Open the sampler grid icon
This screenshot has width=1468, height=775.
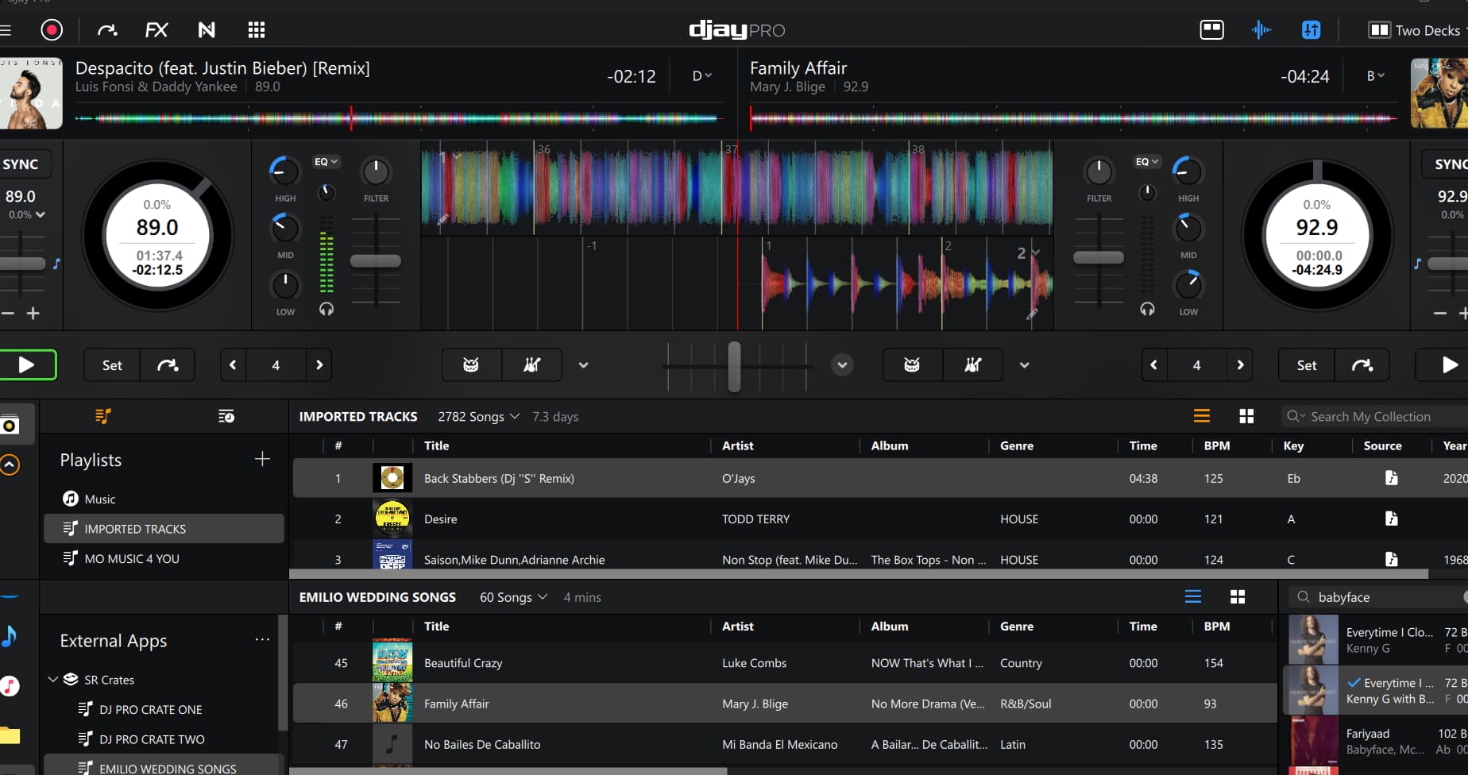pyautogui.click(x=256, y=30)
